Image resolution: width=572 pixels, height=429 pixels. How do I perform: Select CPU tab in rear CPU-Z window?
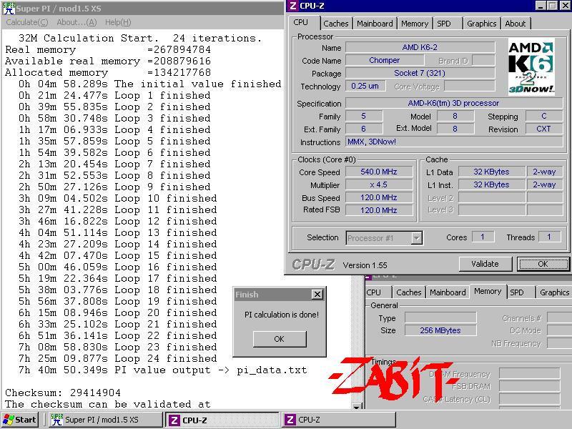tap(378, 292)
